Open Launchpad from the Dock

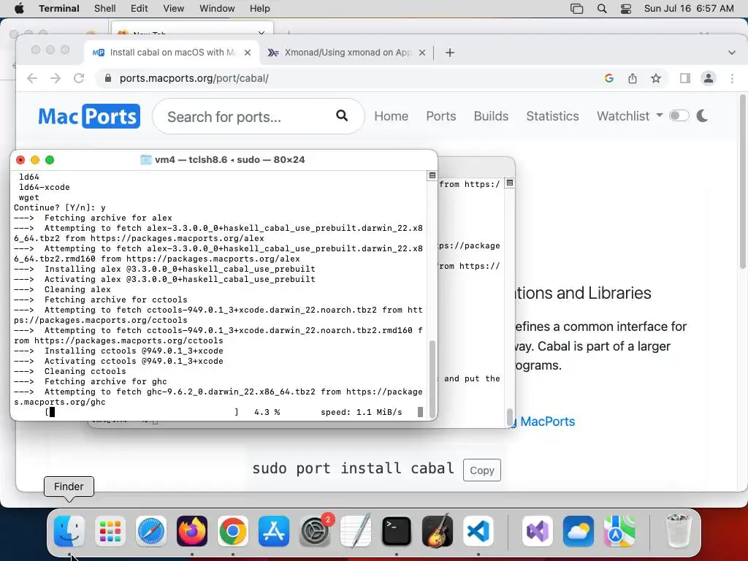[110, 531]
